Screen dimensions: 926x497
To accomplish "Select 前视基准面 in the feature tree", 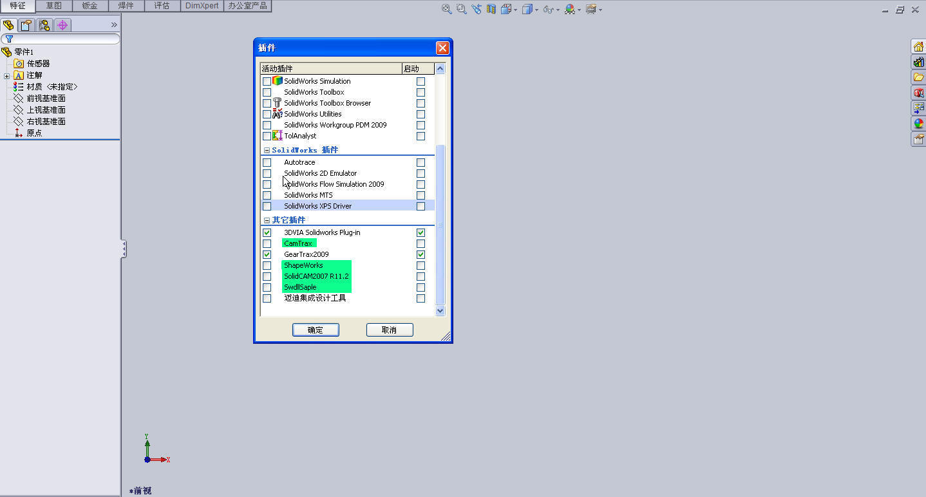I will coord(46,98).
